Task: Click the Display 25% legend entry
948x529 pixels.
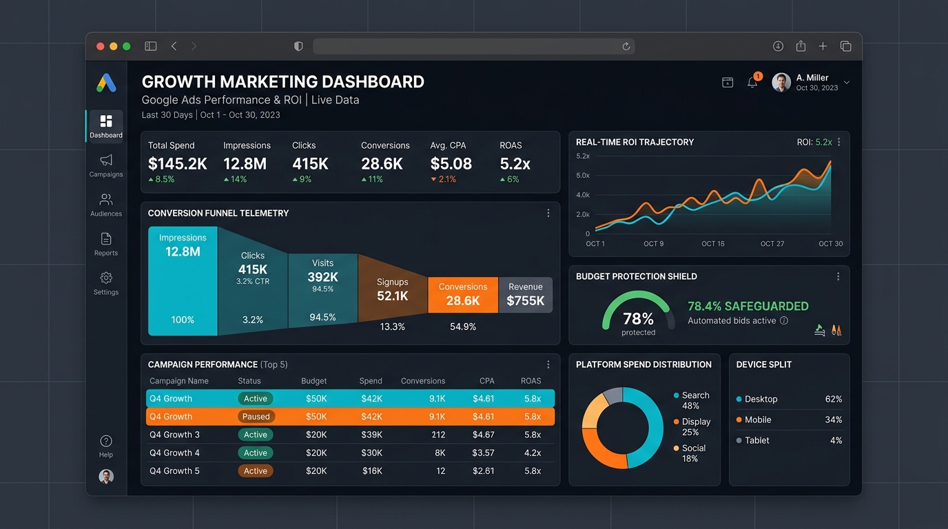Action: click(x=692, y=427)
